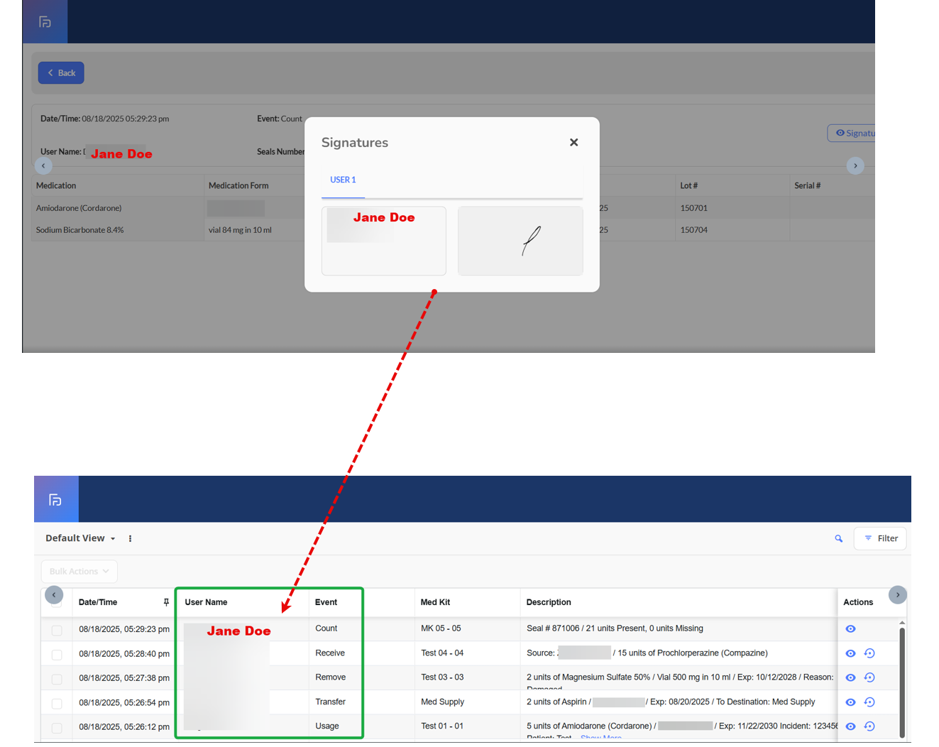Click the eye icon for the Remove row
This screenshot has width=939, height=747.
click(x=850, y=678)
